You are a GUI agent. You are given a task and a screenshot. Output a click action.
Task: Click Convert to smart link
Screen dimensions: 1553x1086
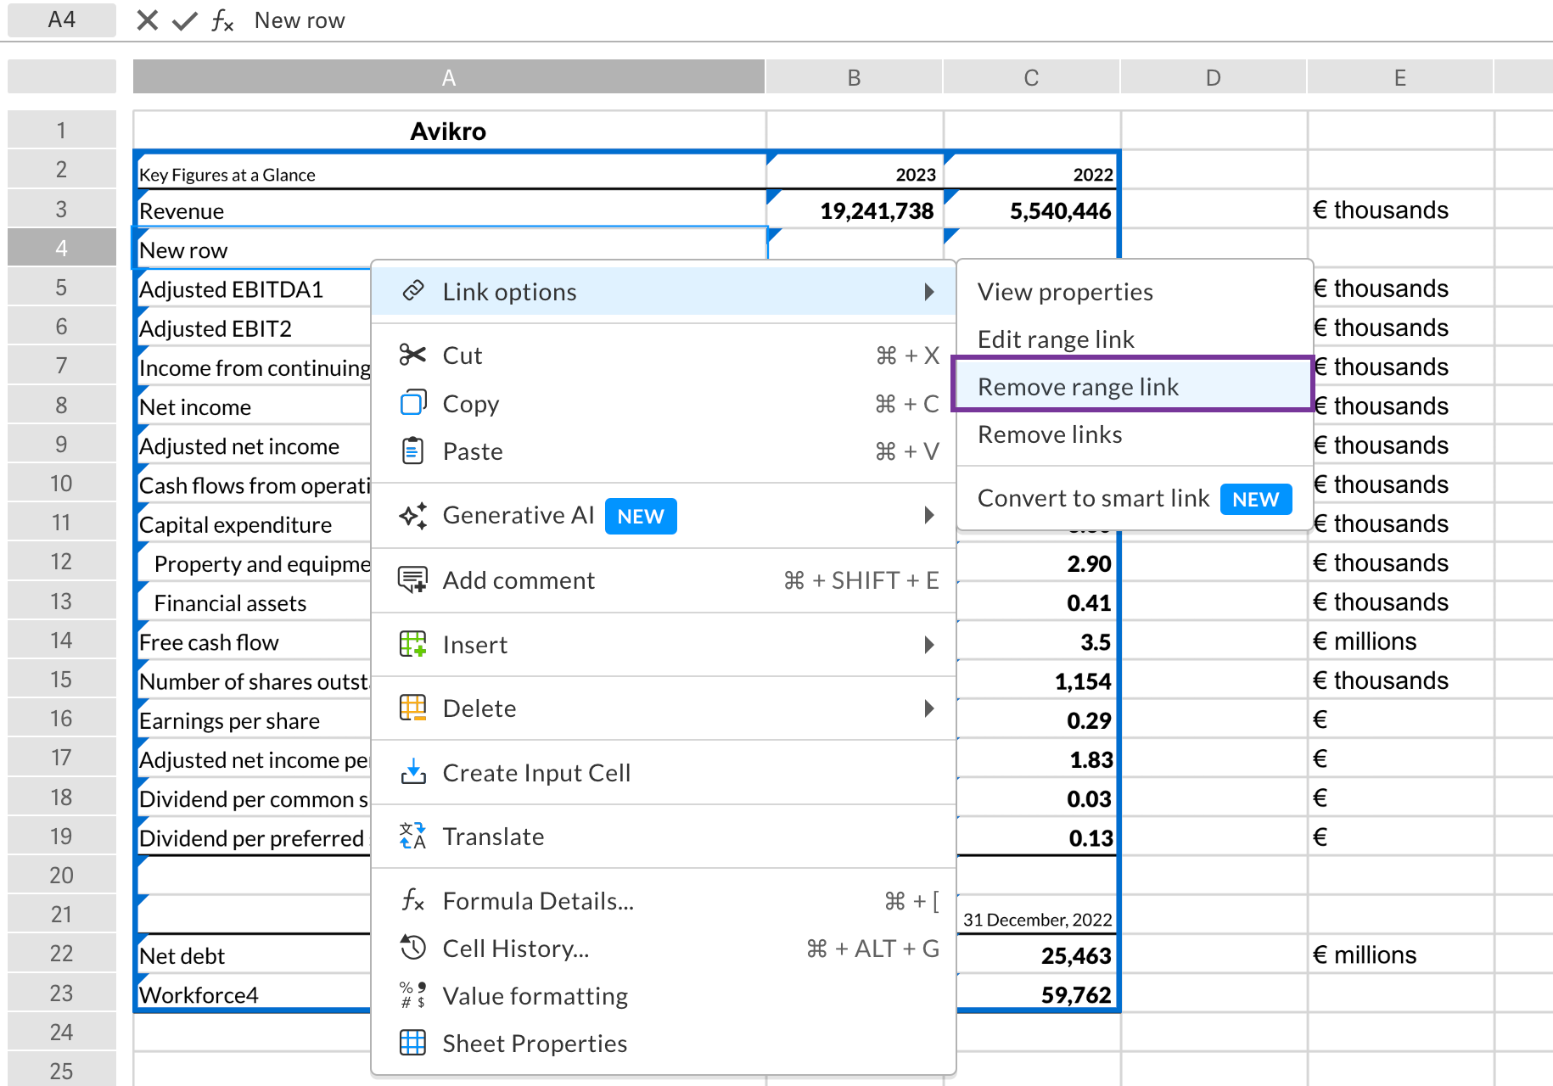point(1093,498)
